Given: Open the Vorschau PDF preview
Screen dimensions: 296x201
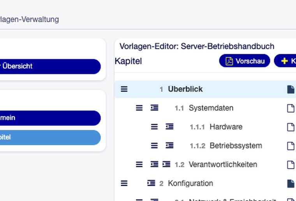Looking at the screenshot, I should coord(245,61).
